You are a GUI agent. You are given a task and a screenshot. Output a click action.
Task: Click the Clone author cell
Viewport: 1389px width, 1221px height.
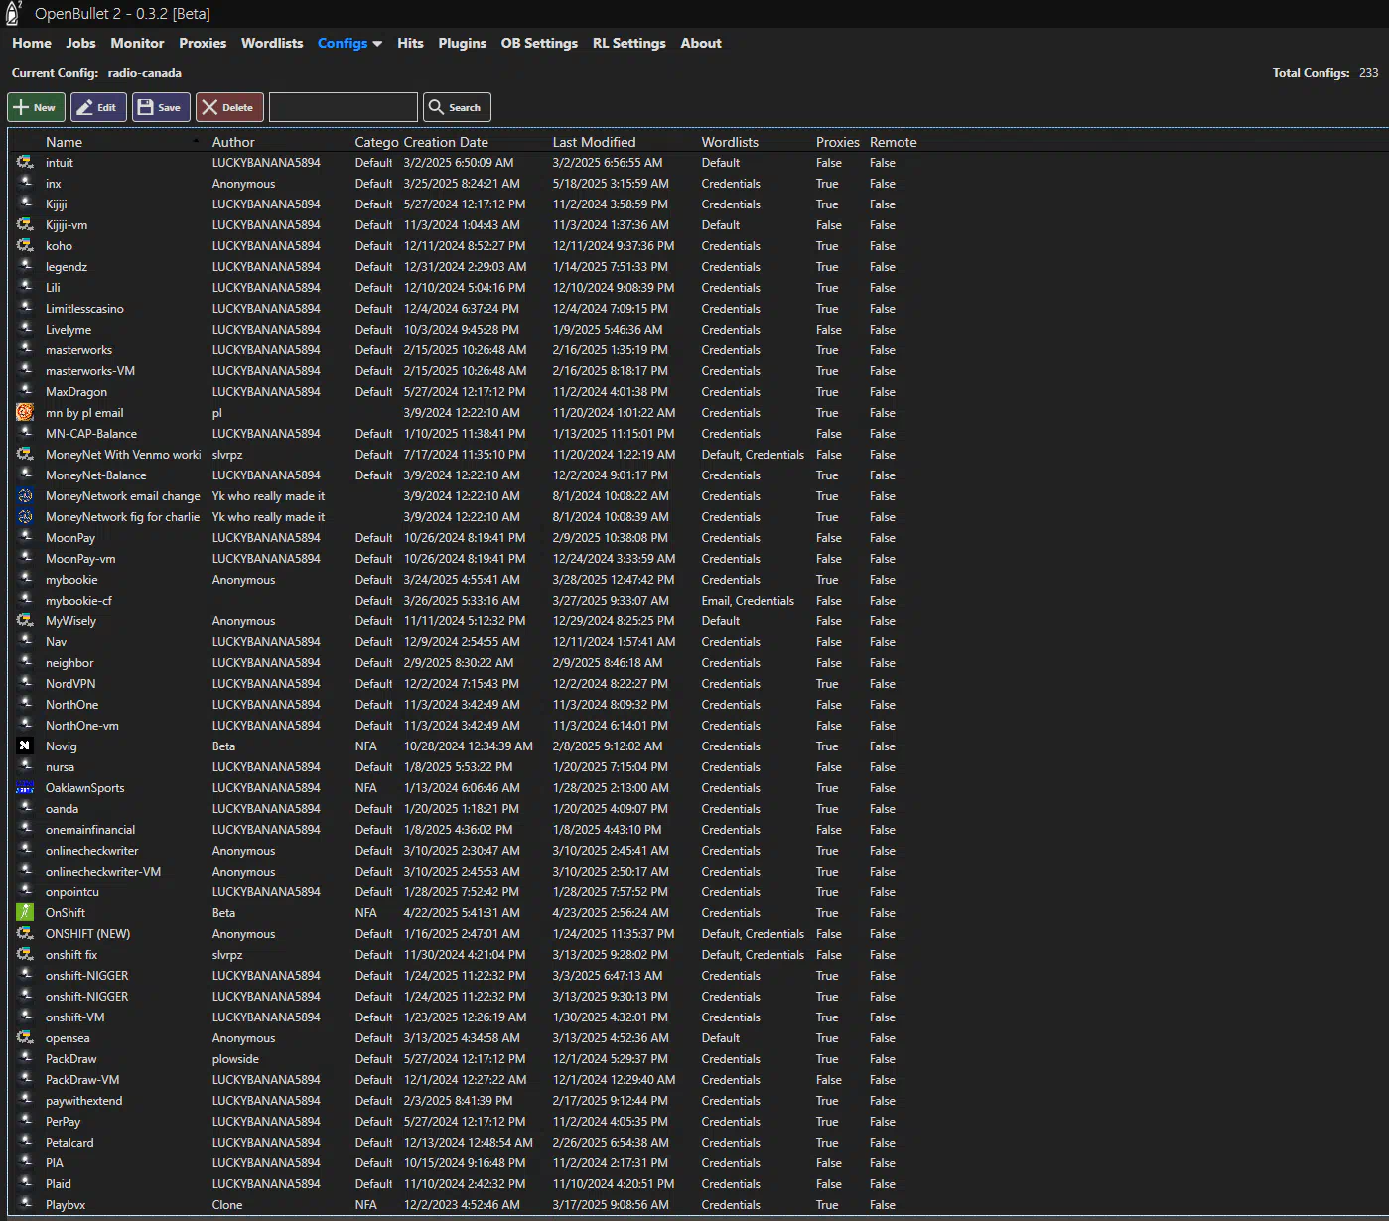(x=227, y=1205)
